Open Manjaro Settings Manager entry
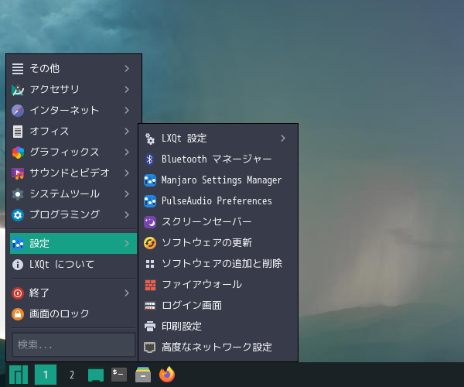This screenshot has height=387, width=464. (218, 180)
